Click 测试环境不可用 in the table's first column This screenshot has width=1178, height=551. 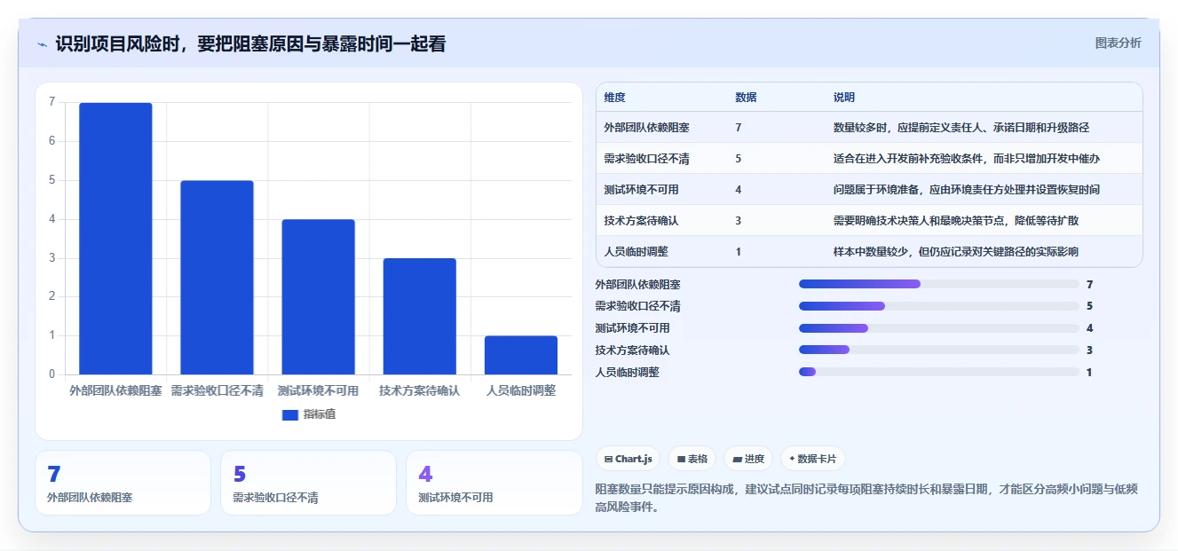[x=641, y=190]
